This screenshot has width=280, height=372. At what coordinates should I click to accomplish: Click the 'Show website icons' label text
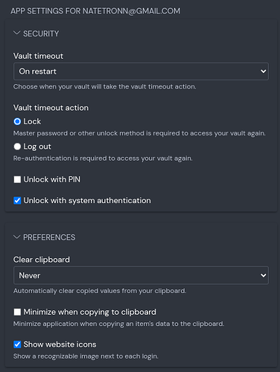click(x=60, y=344)
